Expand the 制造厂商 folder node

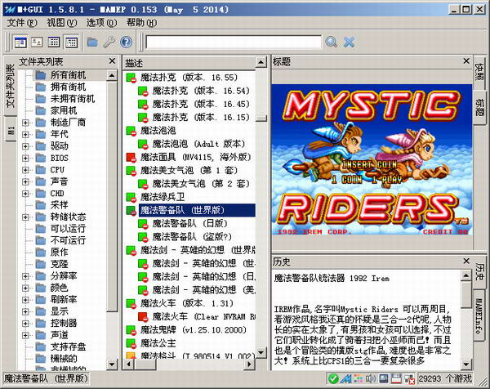click(25, 123)
